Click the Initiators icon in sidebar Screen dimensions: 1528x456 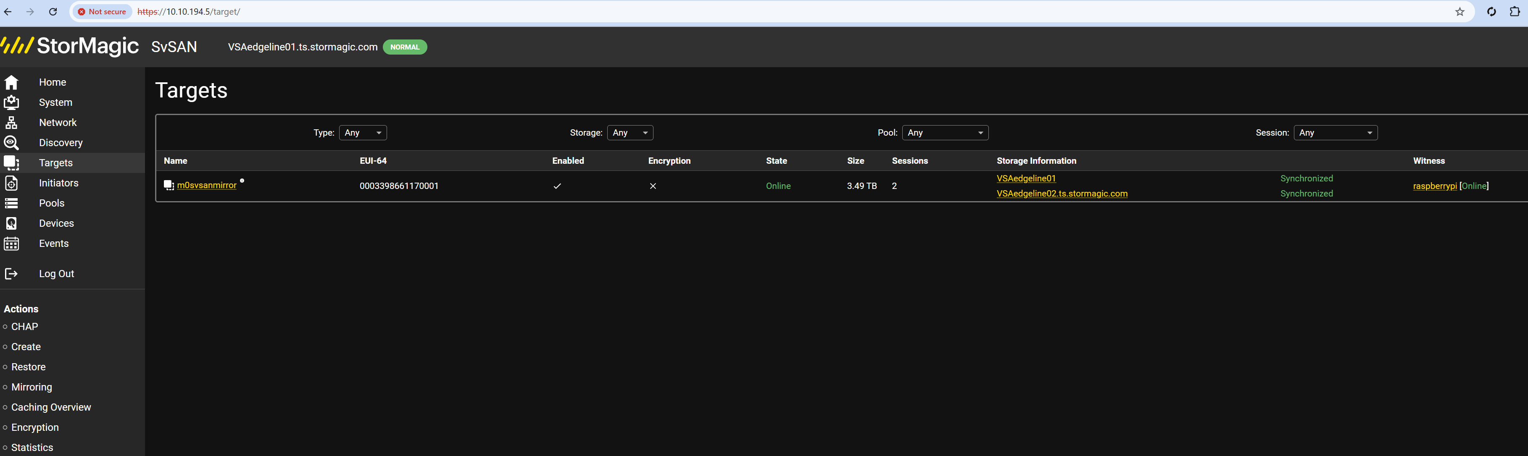[x=11, y=183]
